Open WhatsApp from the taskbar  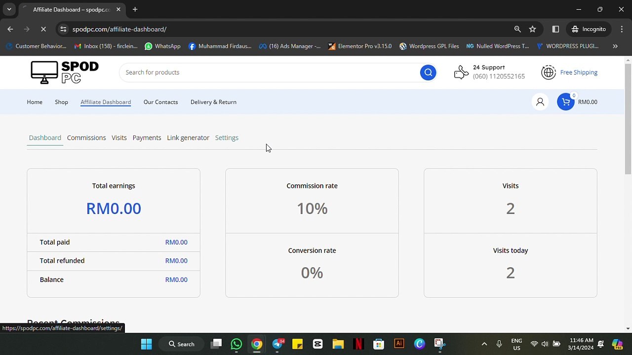coord(236,344)
